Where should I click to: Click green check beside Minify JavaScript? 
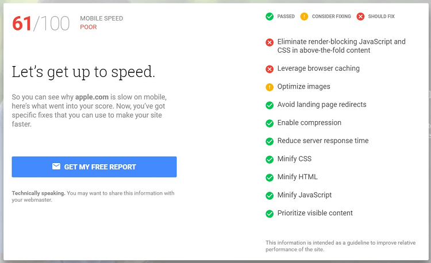point(270,195)
